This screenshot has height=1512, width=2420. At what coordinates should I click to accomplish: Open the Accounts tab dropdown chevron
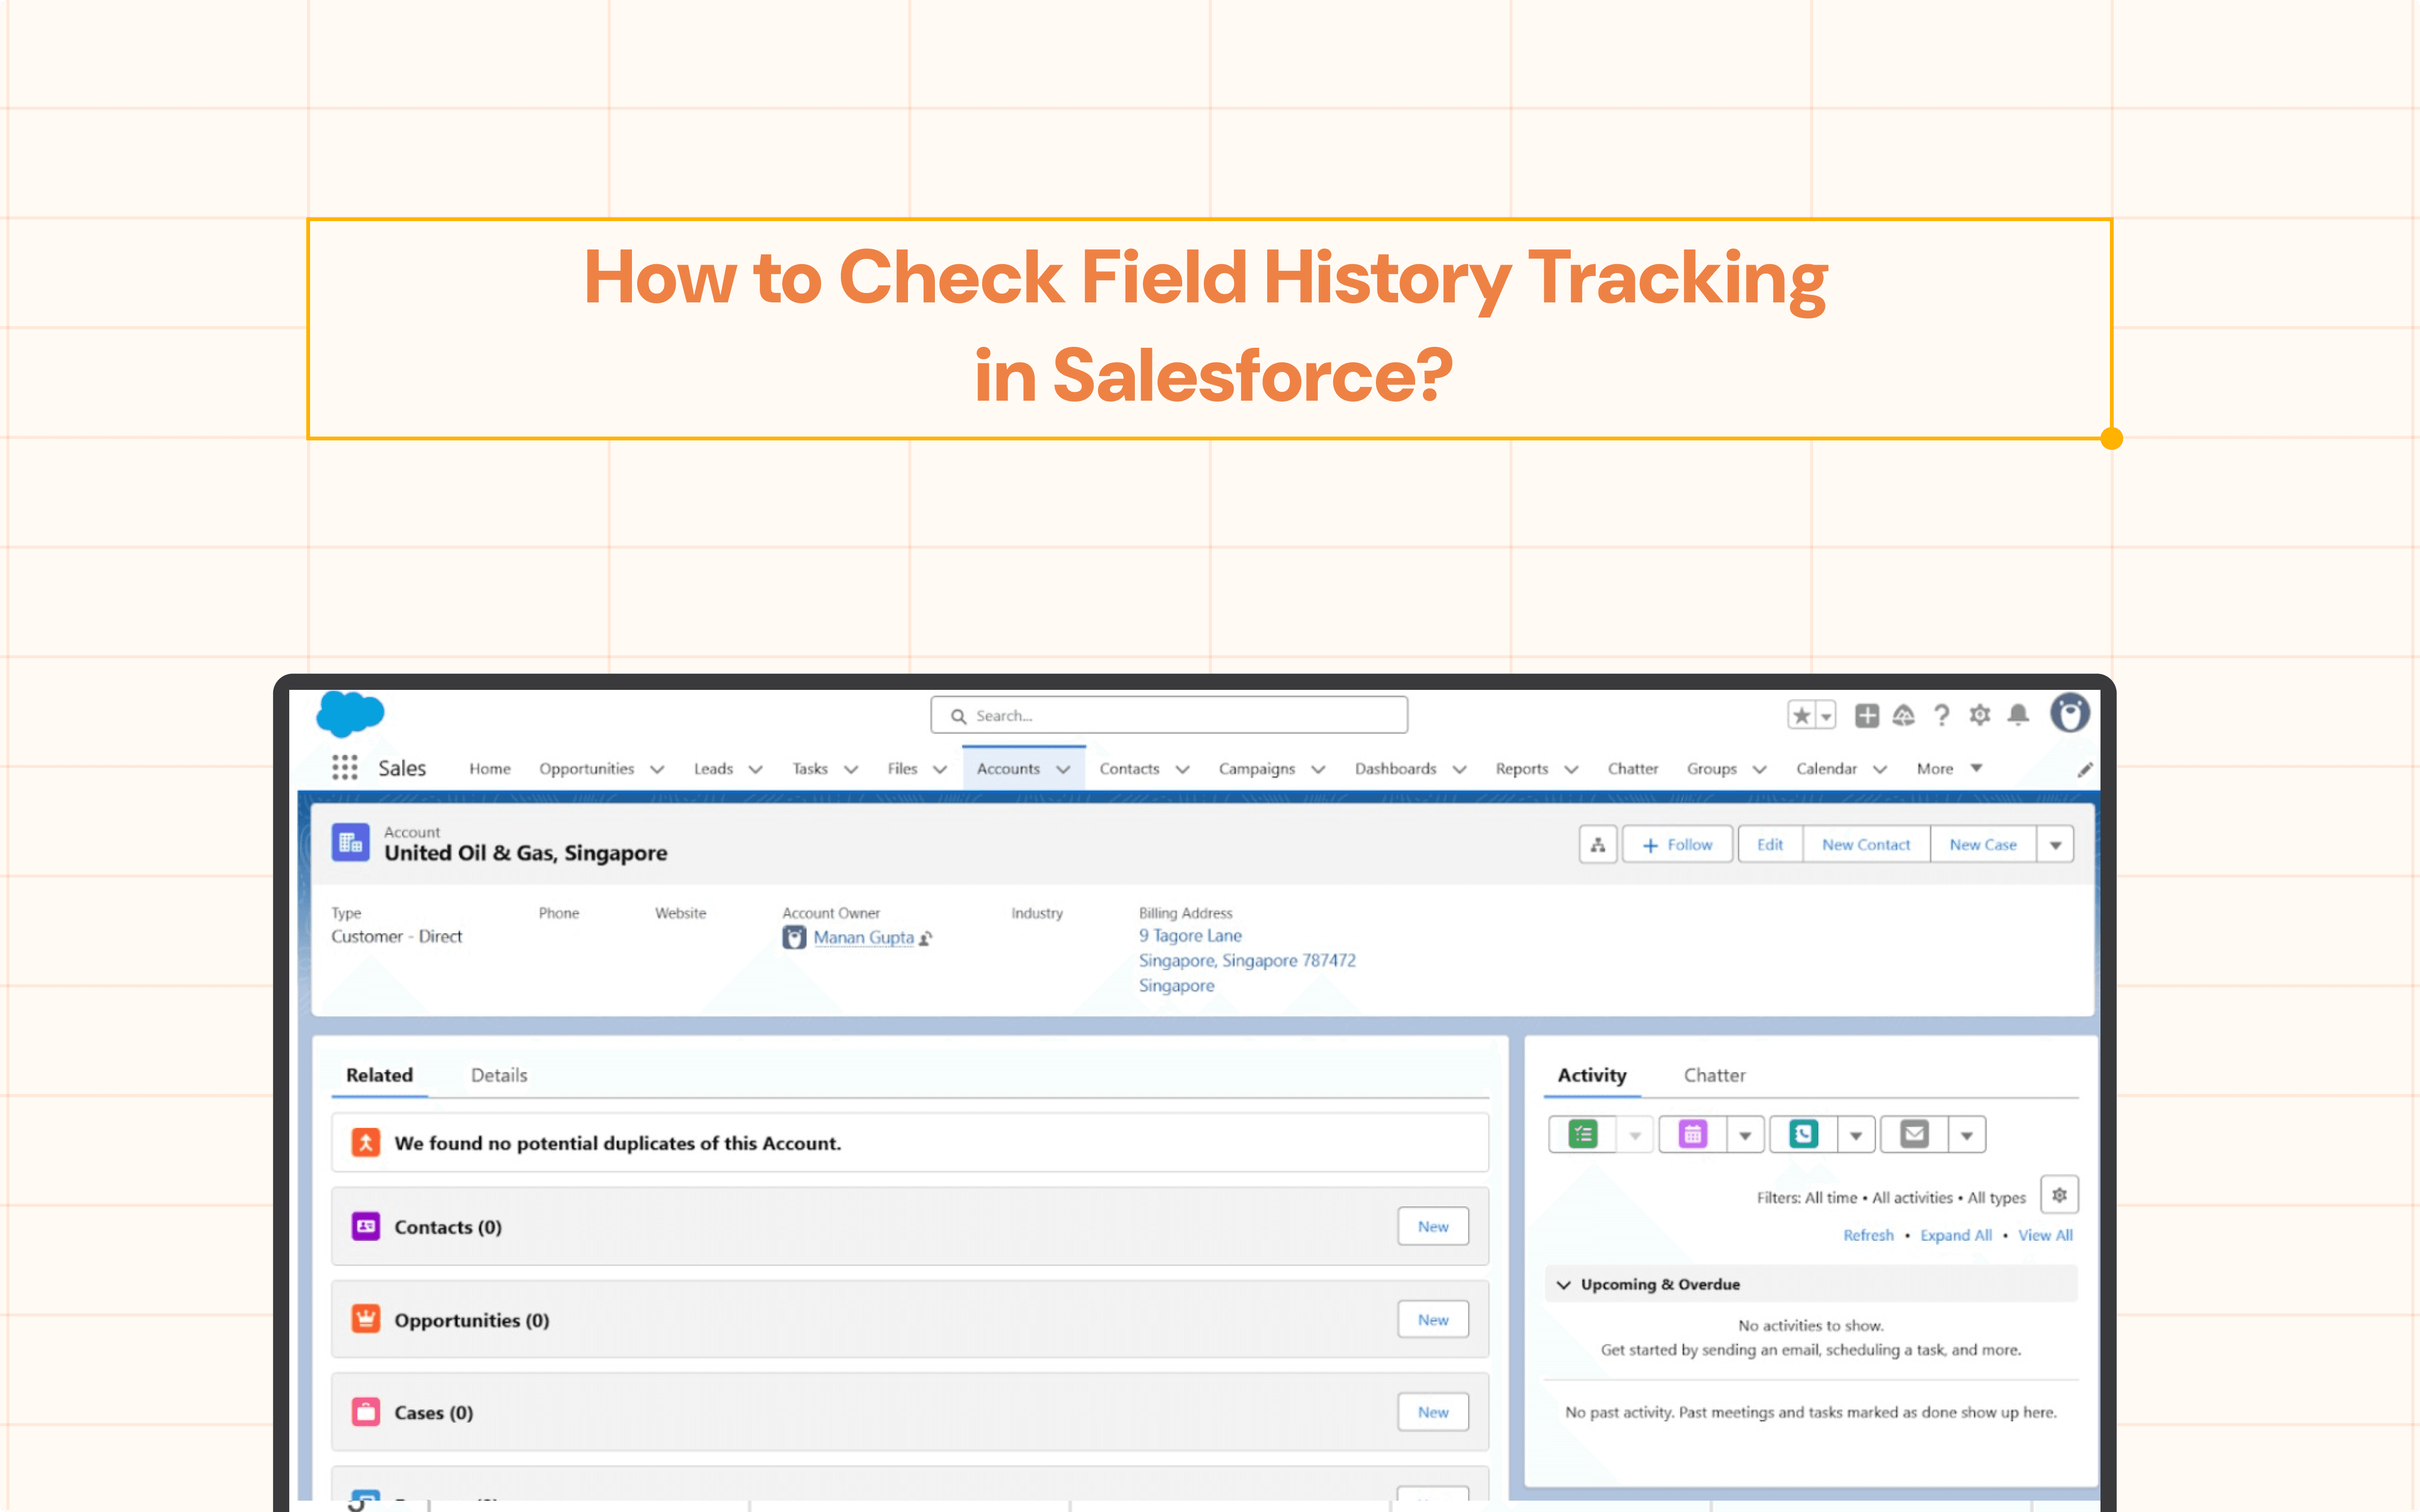click(x=1063, y=769)
